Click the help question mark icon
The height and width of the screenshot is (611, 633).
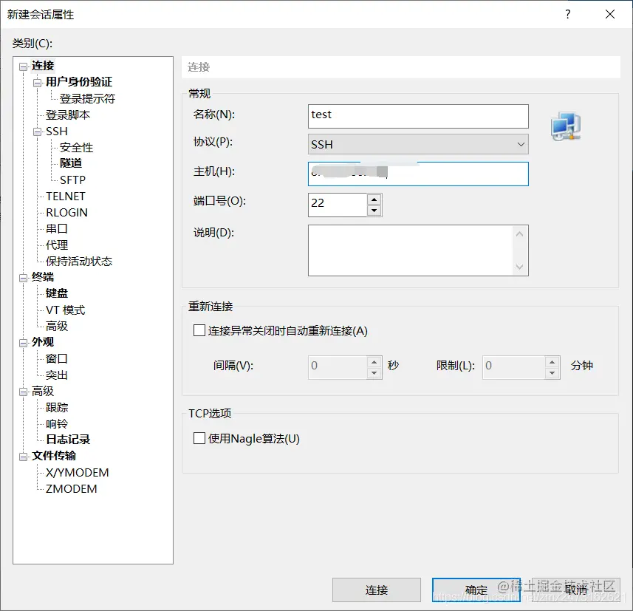[567, 14]
